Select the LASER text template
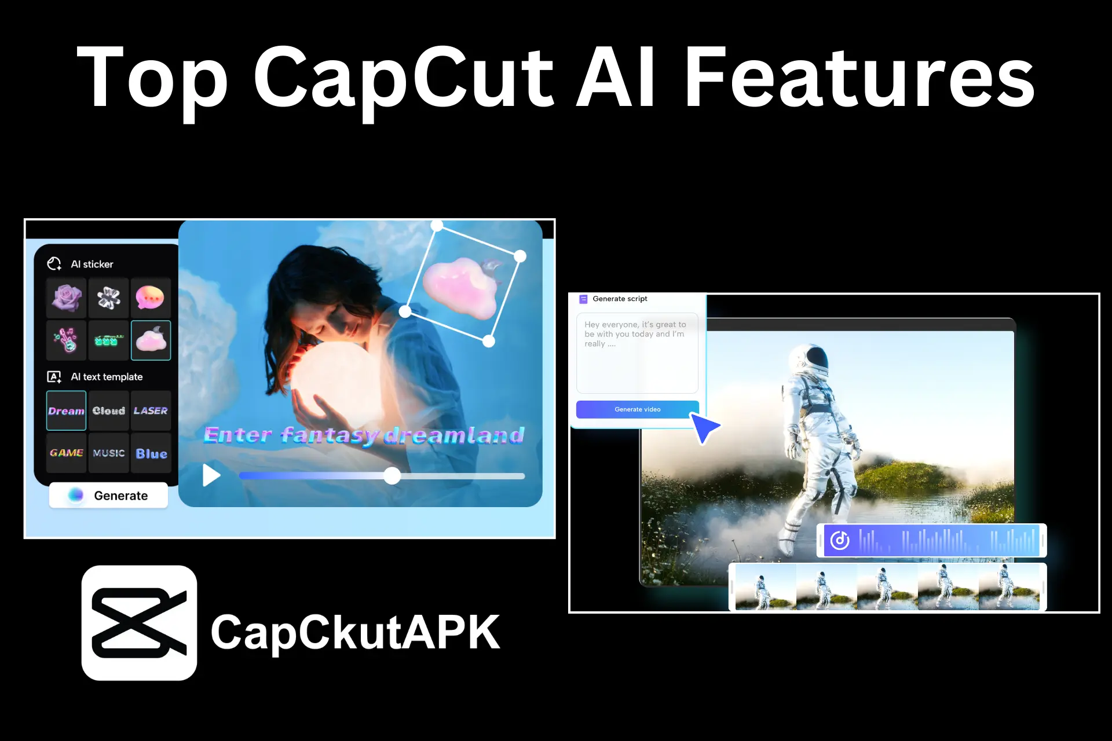 (x=151, y=411)
